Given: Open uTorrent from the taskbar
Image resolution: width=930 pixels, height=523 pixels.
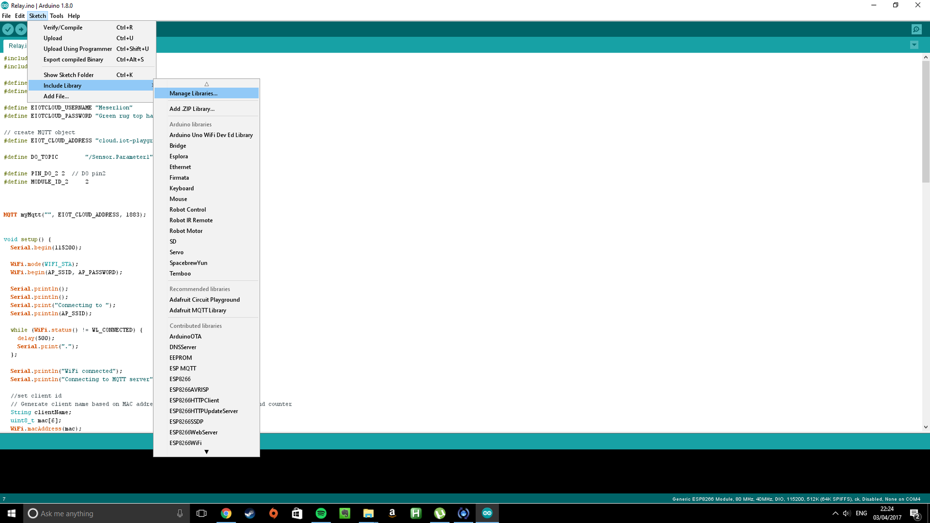Looking at the screenshot, I should tap(439, 513).
